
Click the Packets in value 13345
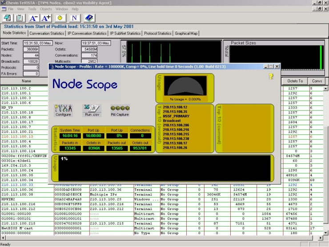coord(70,148)
